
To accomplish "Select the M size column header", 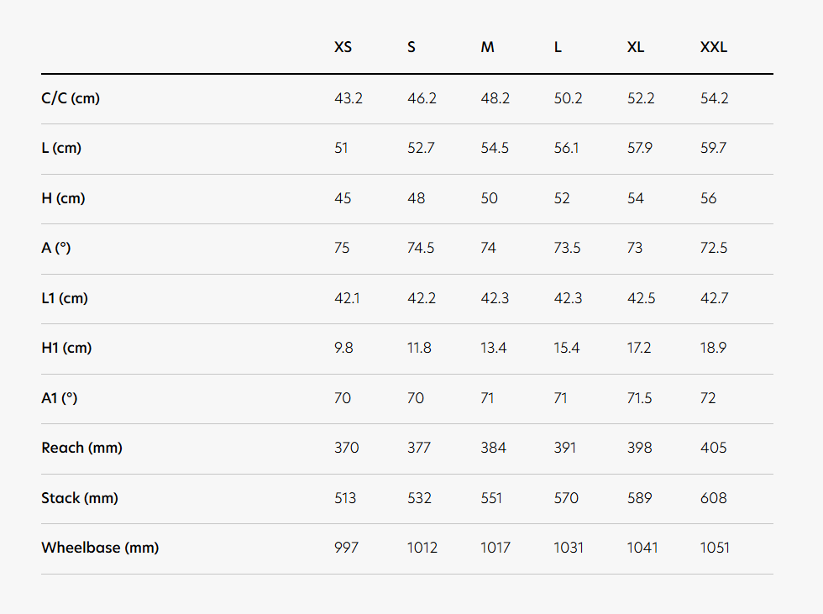I will point(487,47).
